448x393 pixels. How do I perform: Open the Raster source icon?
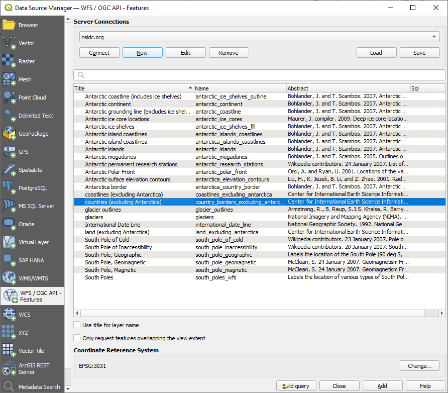click(9, 61)
